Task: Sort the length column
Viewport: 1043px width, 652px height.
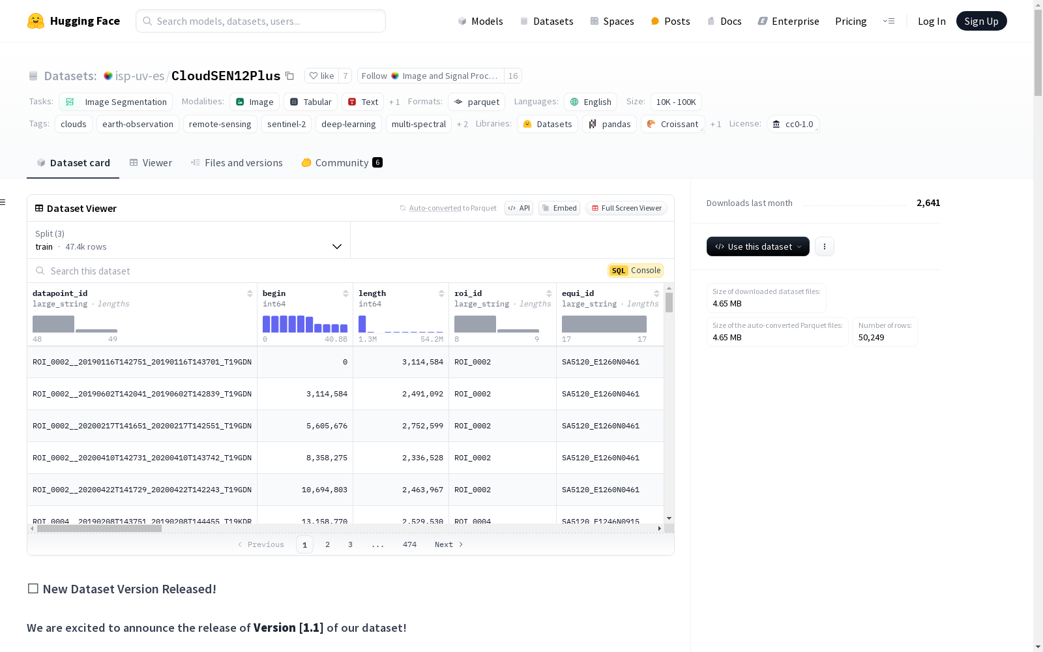Action: click(x=441, y=294)
